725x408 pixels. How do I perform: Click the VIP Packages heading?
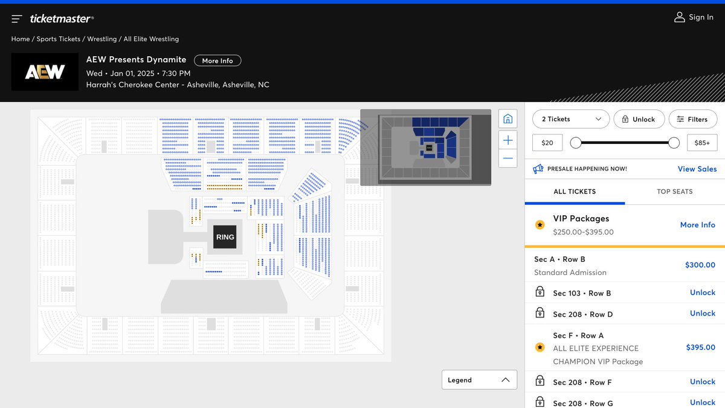click(x=581, y=218)
